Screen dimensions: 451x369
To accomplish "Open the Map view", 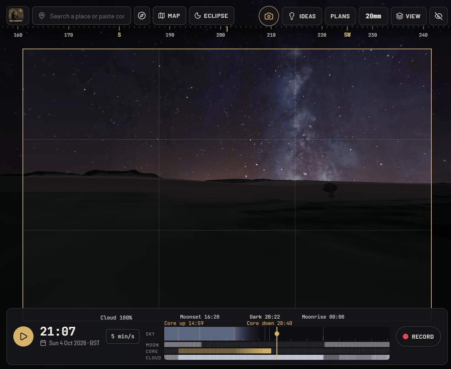I will [x=169, y=16].
